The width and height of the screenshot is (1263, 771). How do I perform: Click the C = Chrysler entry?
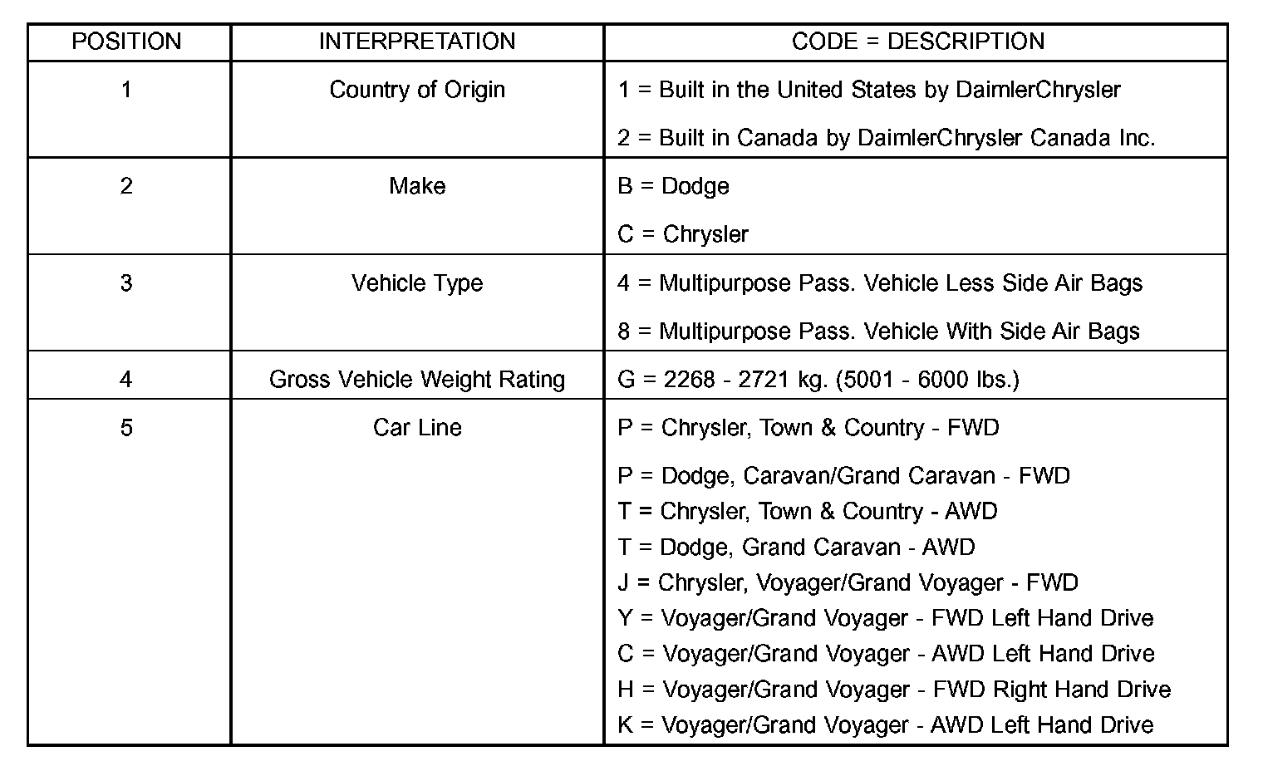[682, 234]
